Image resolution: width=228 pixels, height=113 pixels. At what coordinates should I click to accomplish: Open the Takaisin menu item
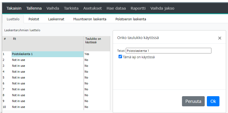(14, 8)
